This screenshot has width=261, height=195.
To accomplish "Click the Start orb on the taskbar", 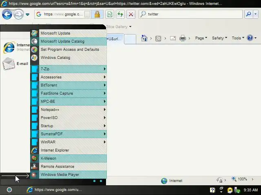I will (9, 190).
